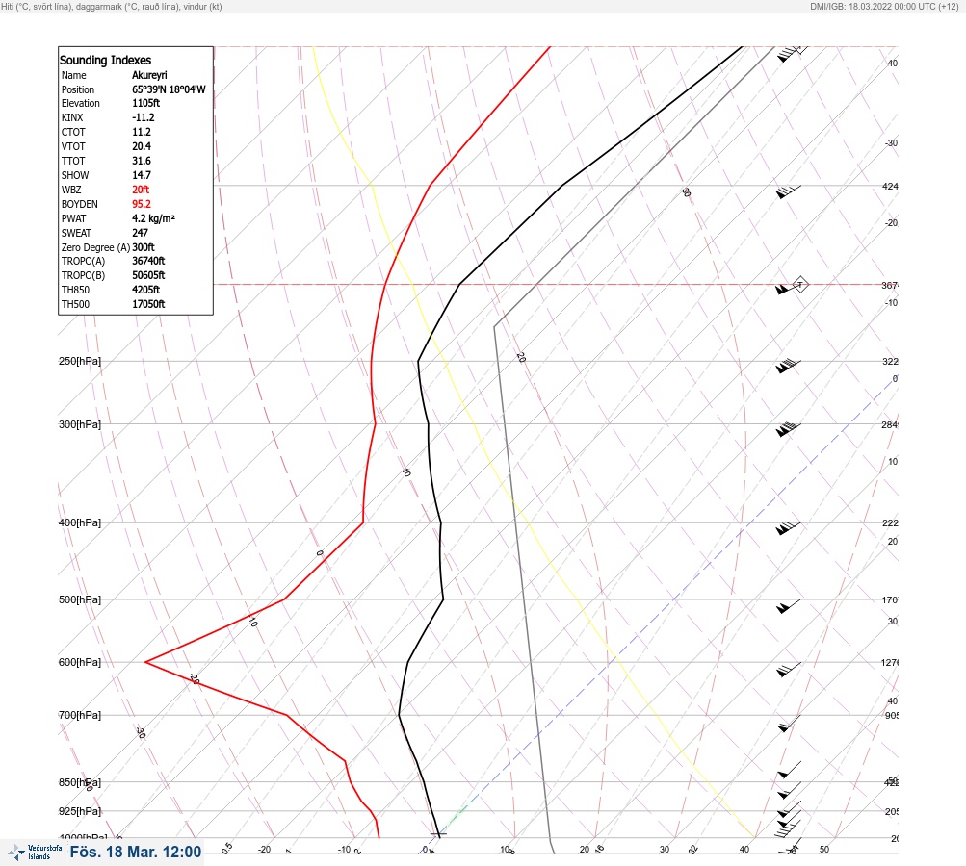Click the SHOW value 14.7
This screenshot has width=966, height=866.
click(141, 175)
